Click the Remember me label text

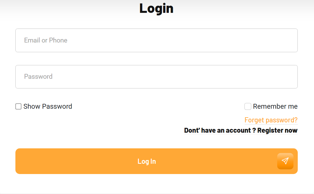click(275, 106)
